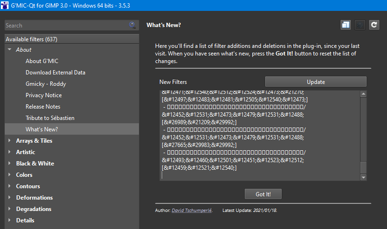The image size is (387, 229).
Task: Open Download External Data entry
Action: tap(55, 72)
